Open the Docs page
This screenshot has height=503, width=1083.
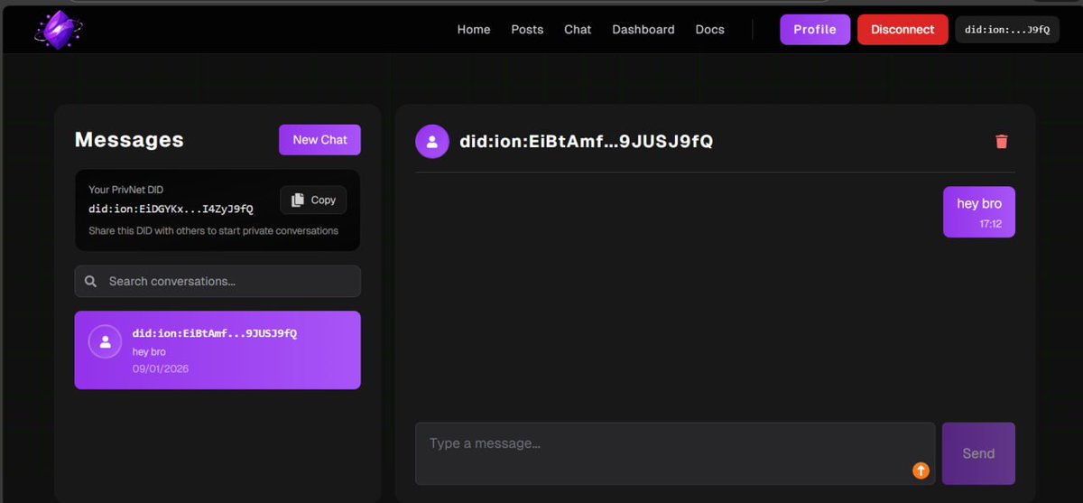coord(710,29)
